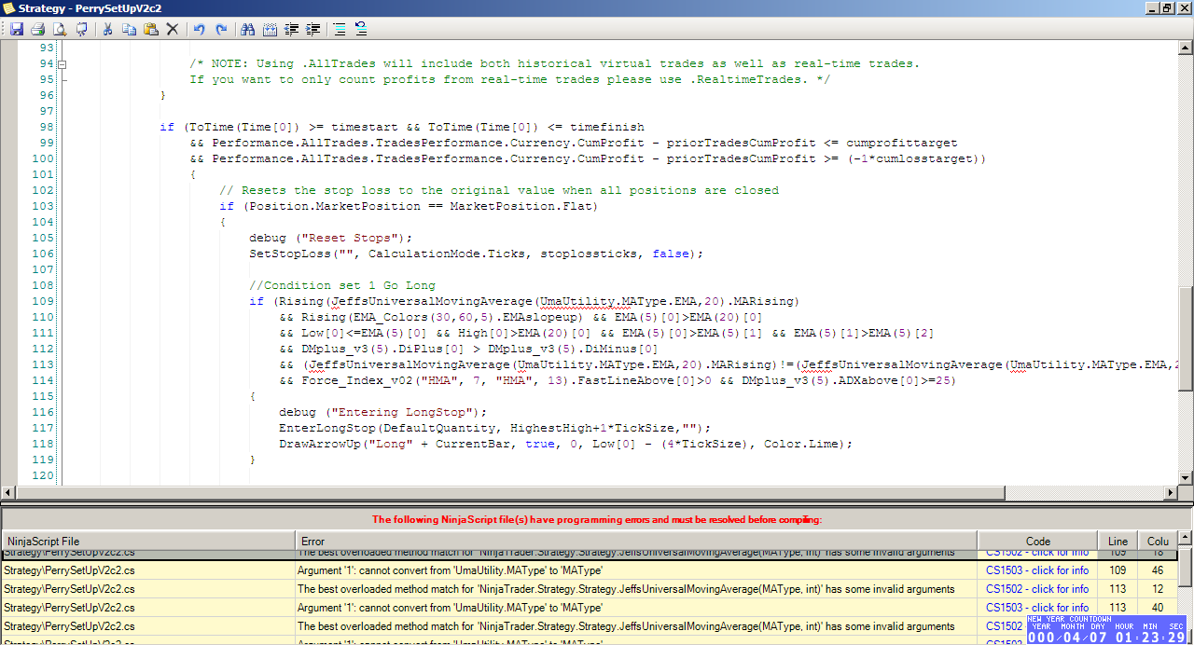Decrease indent of selected lines

tap(291, 29)
